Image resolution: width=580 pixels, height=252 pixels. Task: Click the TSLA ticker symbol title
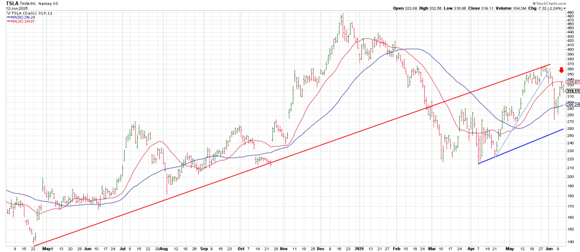tap(12, 3)
